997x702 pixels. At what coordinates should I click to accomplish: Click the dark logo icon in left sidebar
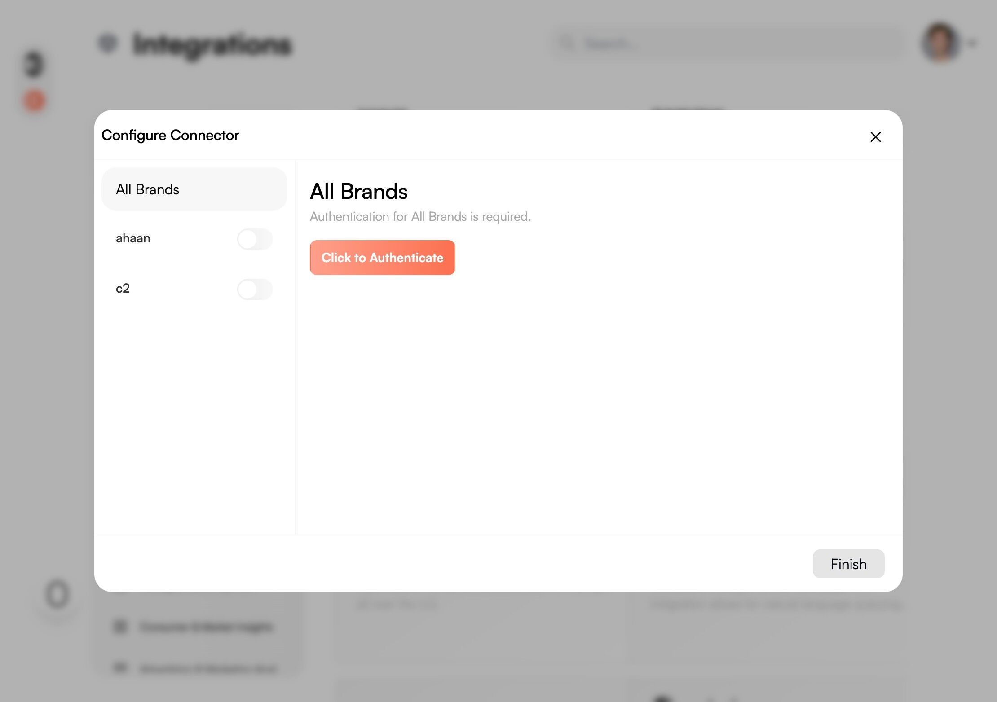[34, 64]
